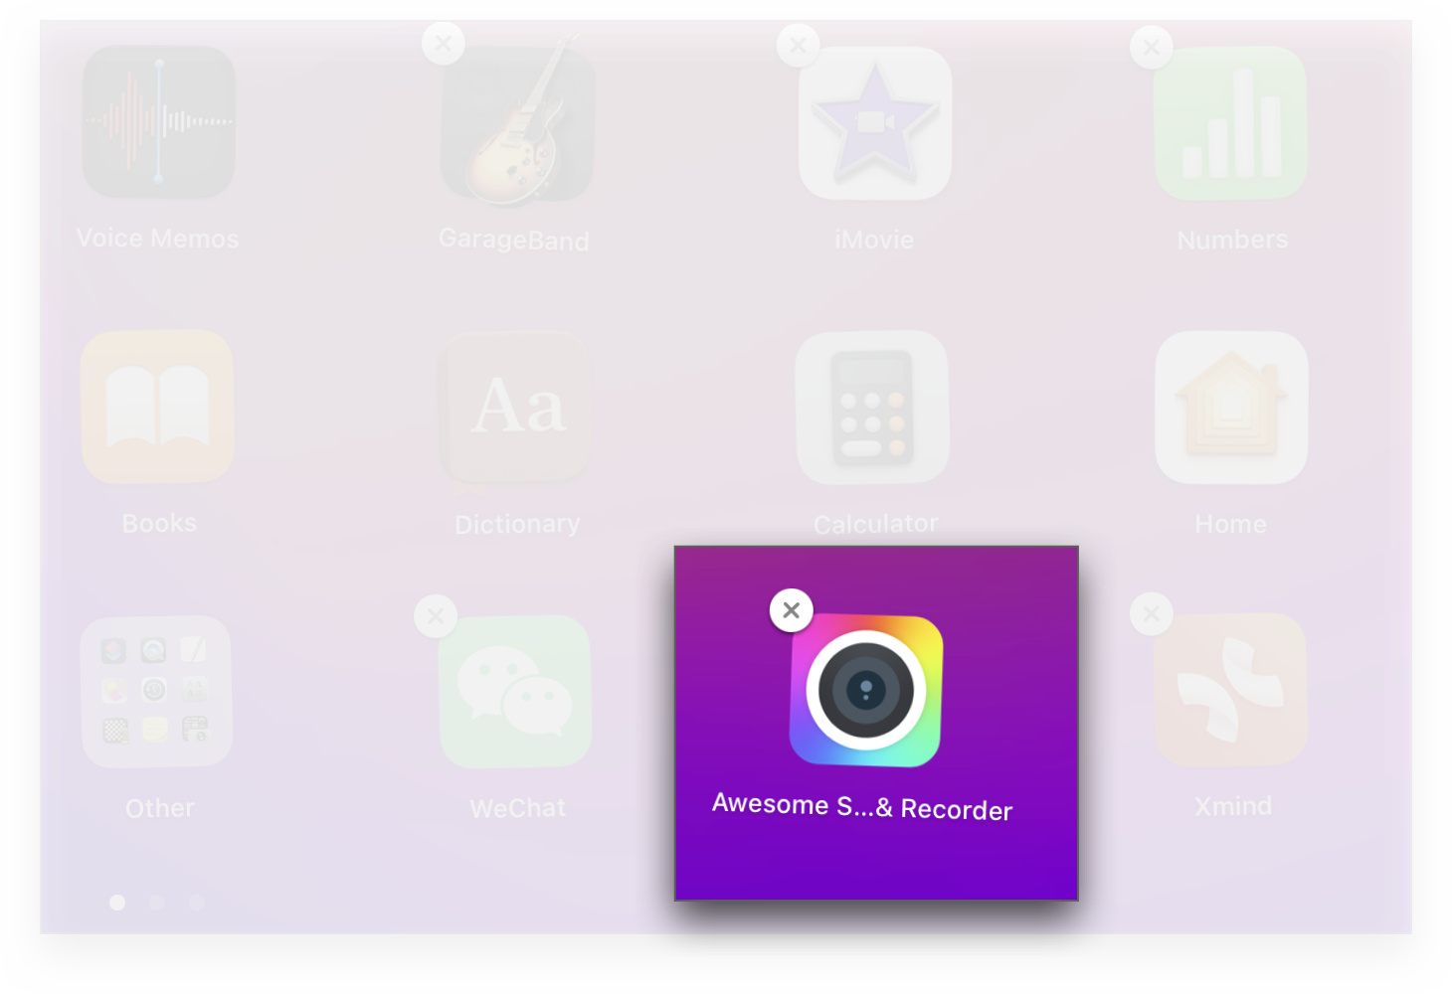Image resolution: width=1452 pixels, height=994 pixels.
Task: Open the Books app icon
Action: click(157, 408)
